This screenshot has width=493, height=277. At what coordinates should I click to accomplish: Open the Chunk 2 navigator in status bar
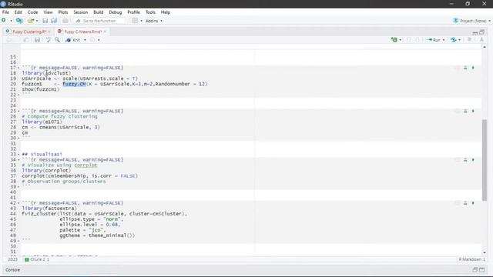(37, 259)
